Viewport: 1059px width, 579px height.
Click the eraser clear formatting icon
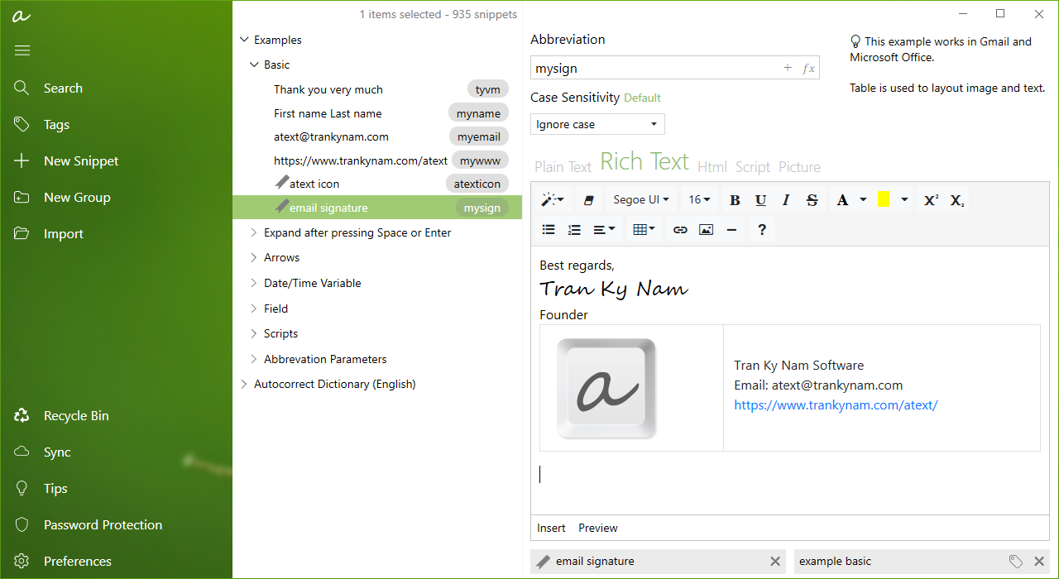(589, 199)
